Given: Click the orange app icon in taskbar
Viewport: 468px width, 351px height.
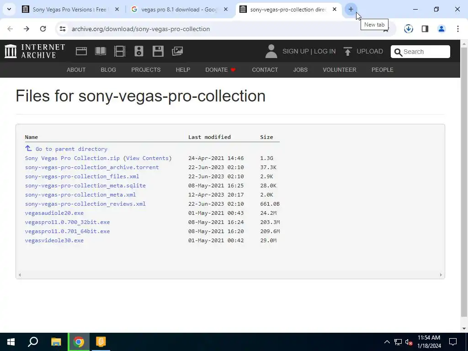Looking at the screenshot, I should click(x=101, y=342).
